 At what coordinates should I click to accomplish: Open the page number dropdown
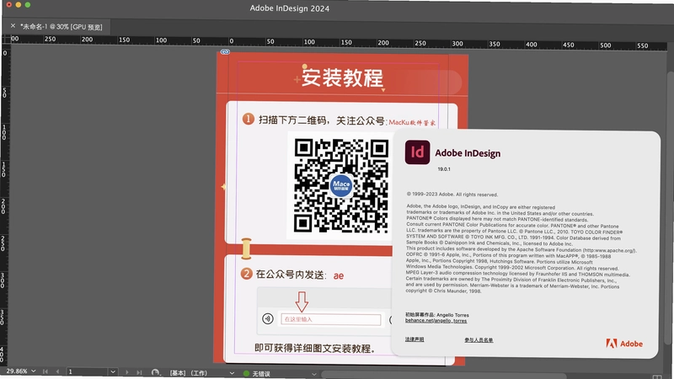click(x=113, y=371)
